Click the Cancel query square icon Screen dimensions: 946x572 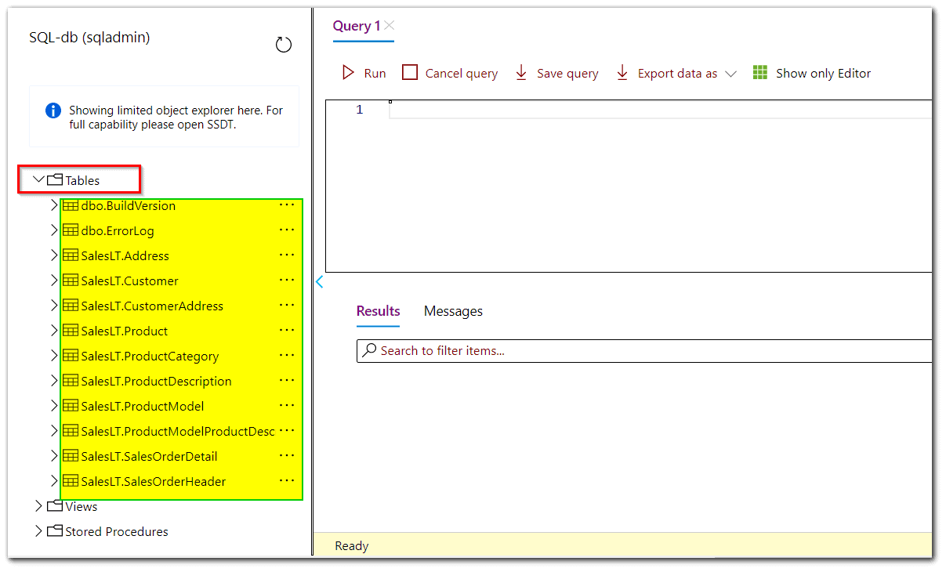pyautogui.click(x=408, y=71)
